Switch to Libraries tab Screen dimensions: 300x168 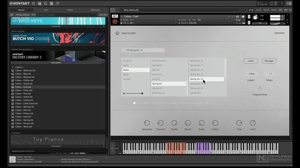point(21,10)
